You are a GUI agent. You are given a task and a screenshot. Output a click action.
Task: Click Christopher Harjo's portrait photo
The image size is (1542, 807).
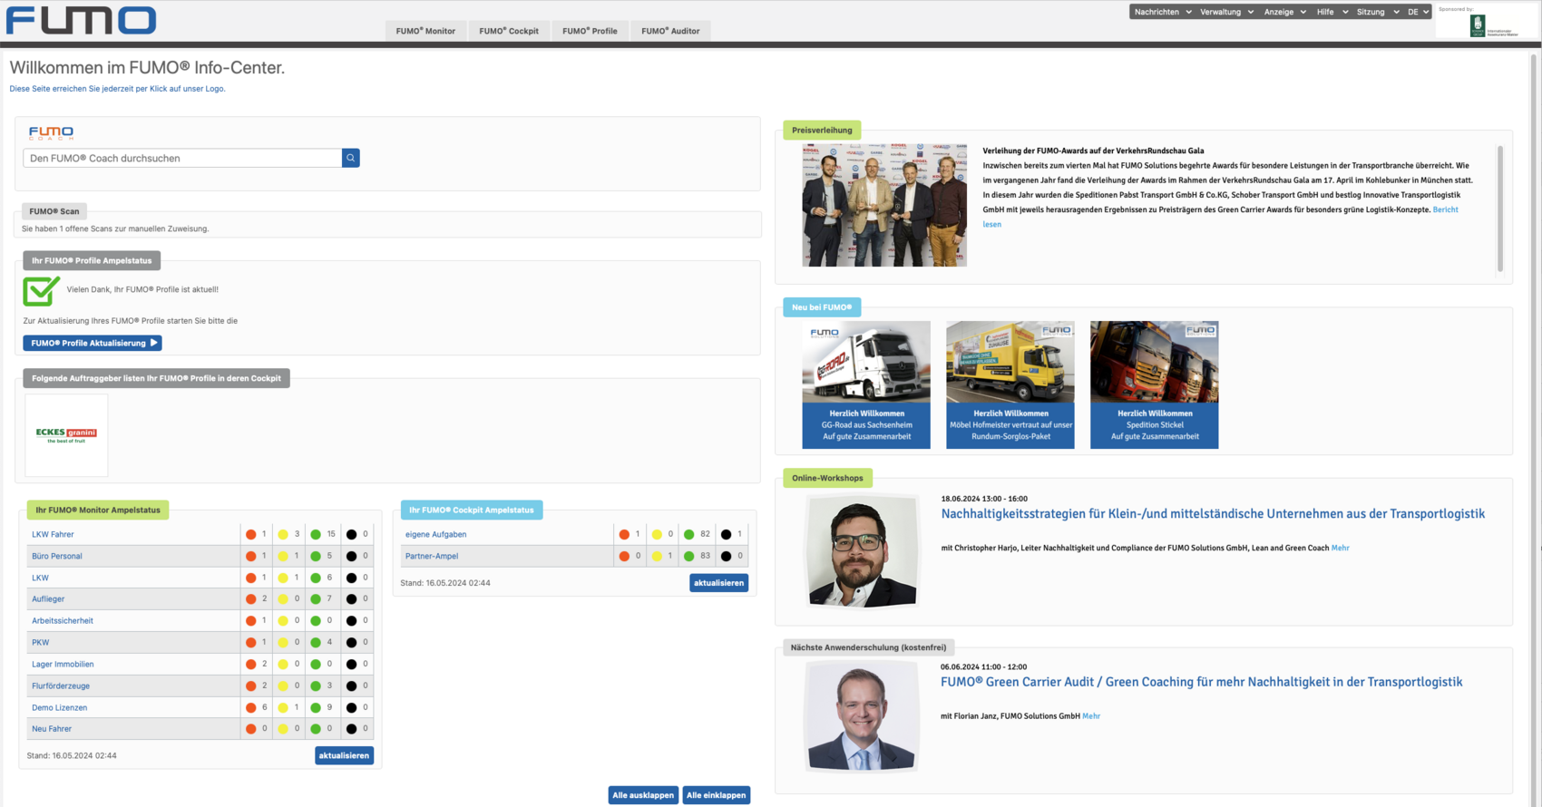click(862, 551)
